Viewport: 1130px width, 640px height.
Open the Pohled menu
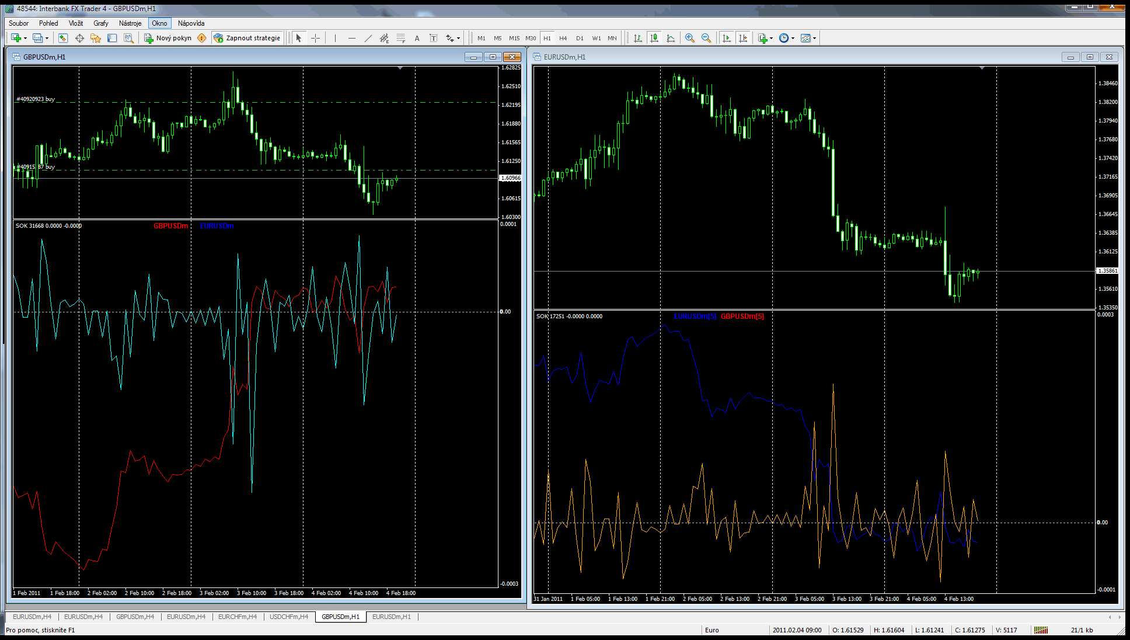coord(48,23)
